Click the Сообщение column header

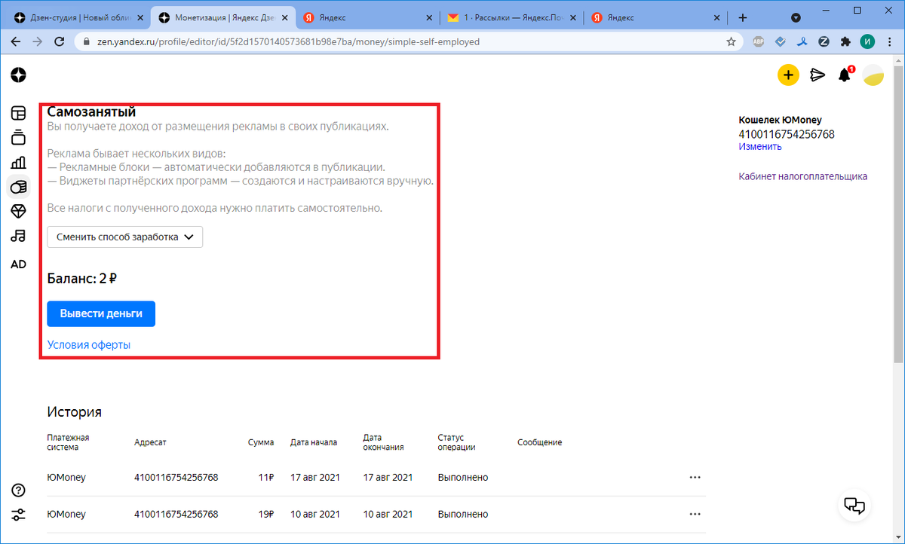tap(539, 442)
